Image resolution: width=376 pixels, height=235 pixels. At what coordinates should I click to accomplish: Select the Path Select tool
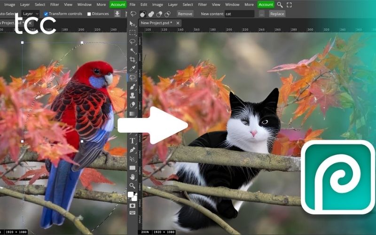coord(133,159)
